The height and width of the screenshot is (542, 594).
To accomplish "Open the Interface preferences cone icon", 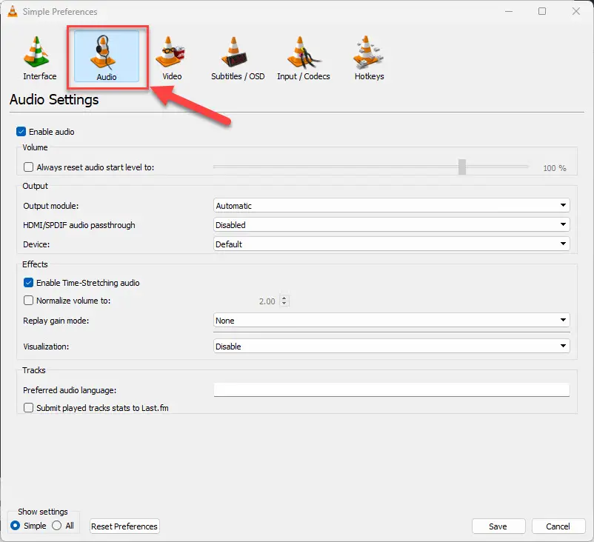I will 39,52.
